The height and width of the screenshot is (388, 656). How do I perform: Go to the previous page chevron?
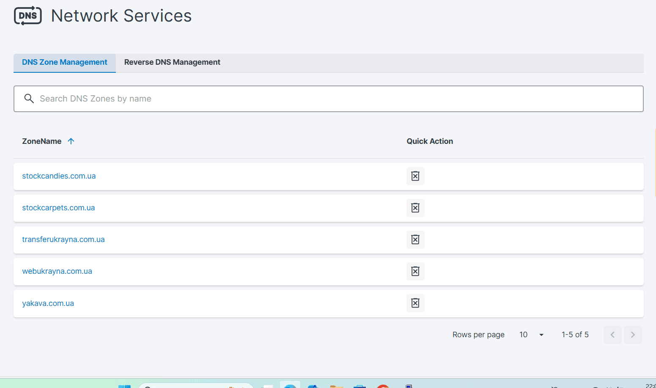pos(612,335)
